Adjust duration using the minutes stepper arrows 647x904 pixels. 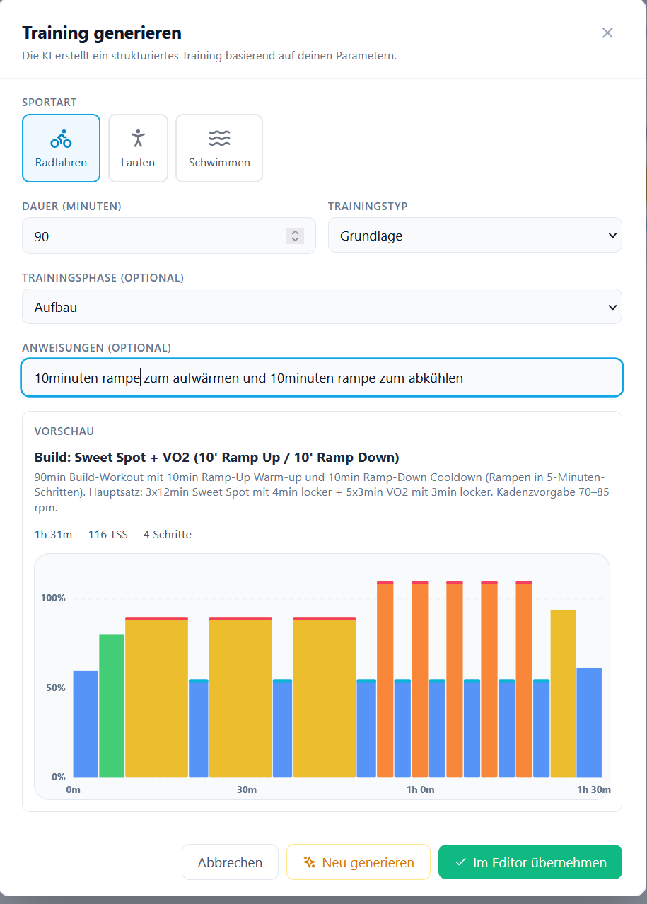(295, 236)
